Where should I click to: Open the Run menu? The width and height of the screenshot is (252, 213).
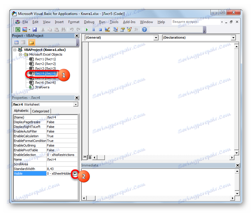point(102,22)
